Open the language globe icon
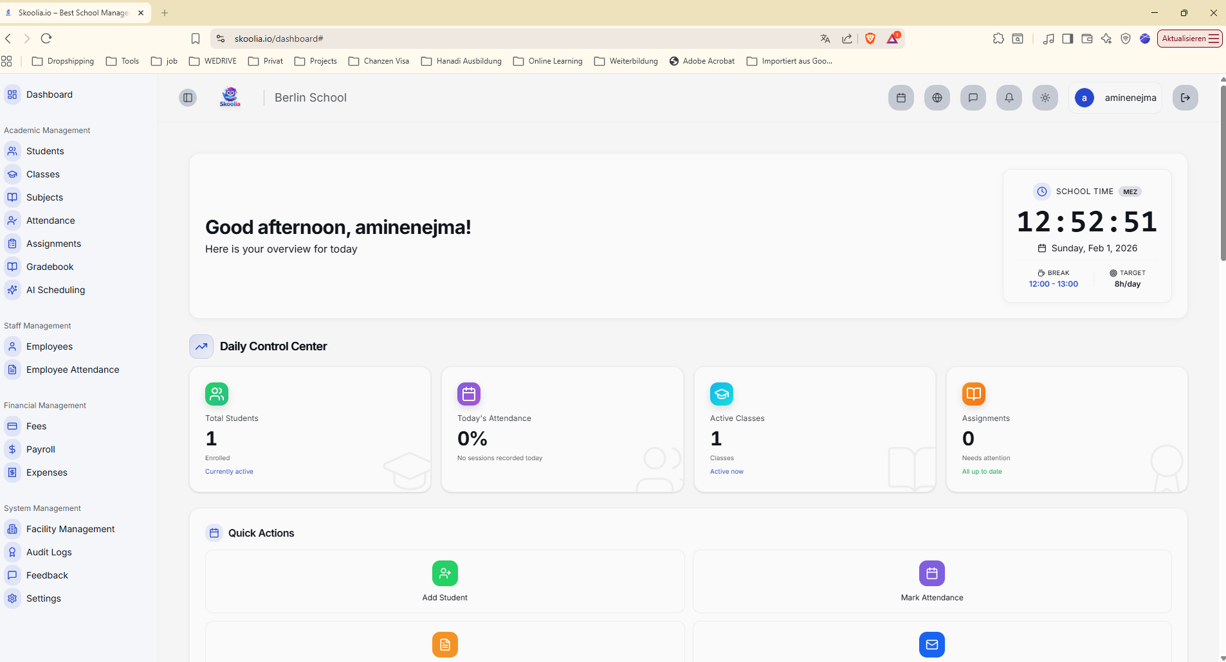 pos(936,98)
